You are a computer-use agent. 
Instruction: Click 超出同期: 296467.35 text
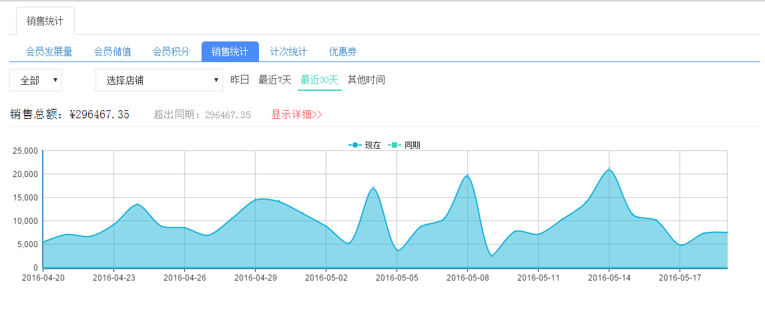[x=202, y=115]
